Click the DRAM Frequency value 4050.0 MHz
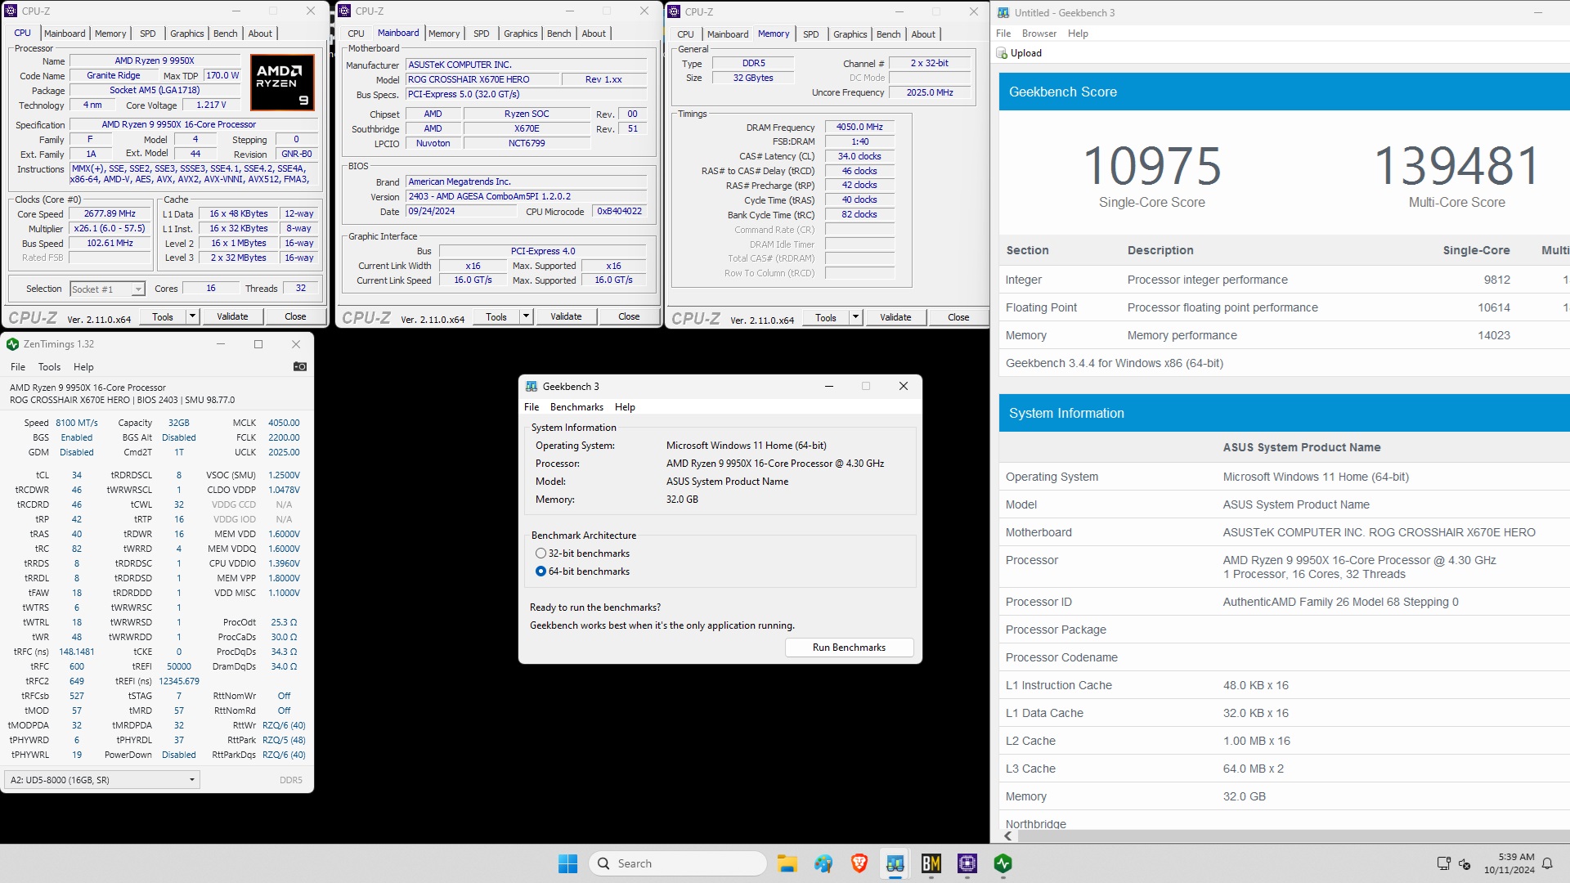 tap(859, 127)
